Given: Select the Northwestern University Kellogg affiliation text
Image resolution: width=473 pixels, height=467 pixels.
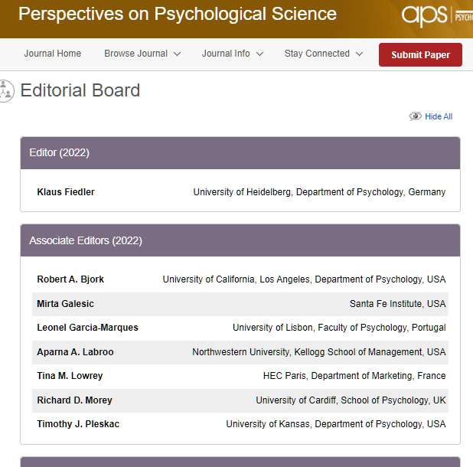Looking at the screenshot, I should (319, 351).
